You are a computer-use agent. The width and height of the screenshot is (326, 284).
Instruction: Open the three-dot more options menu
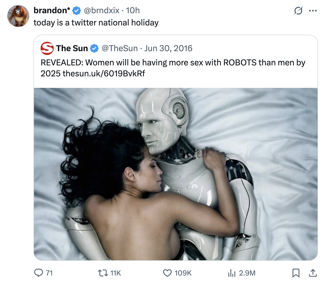pos(313,11)
